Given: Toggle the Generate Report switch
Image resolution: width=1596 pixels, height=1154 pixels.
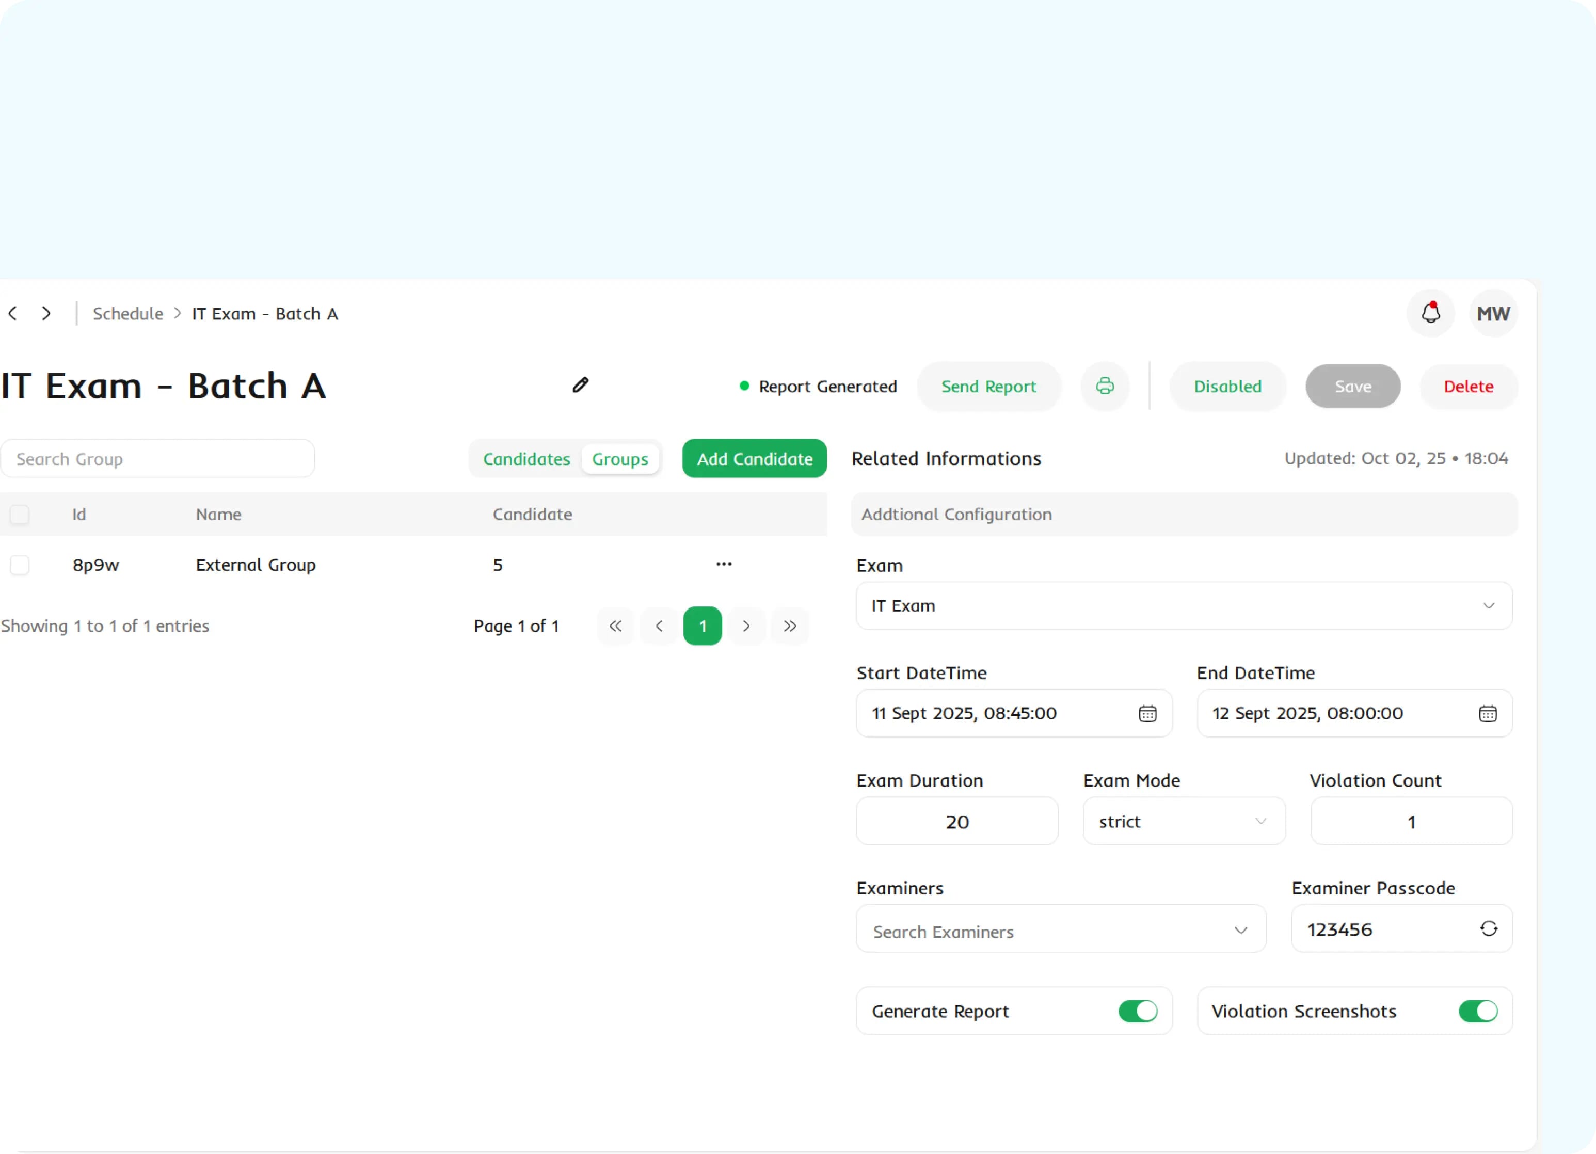Looking at the screenshot, I should pos(1137,1011).
